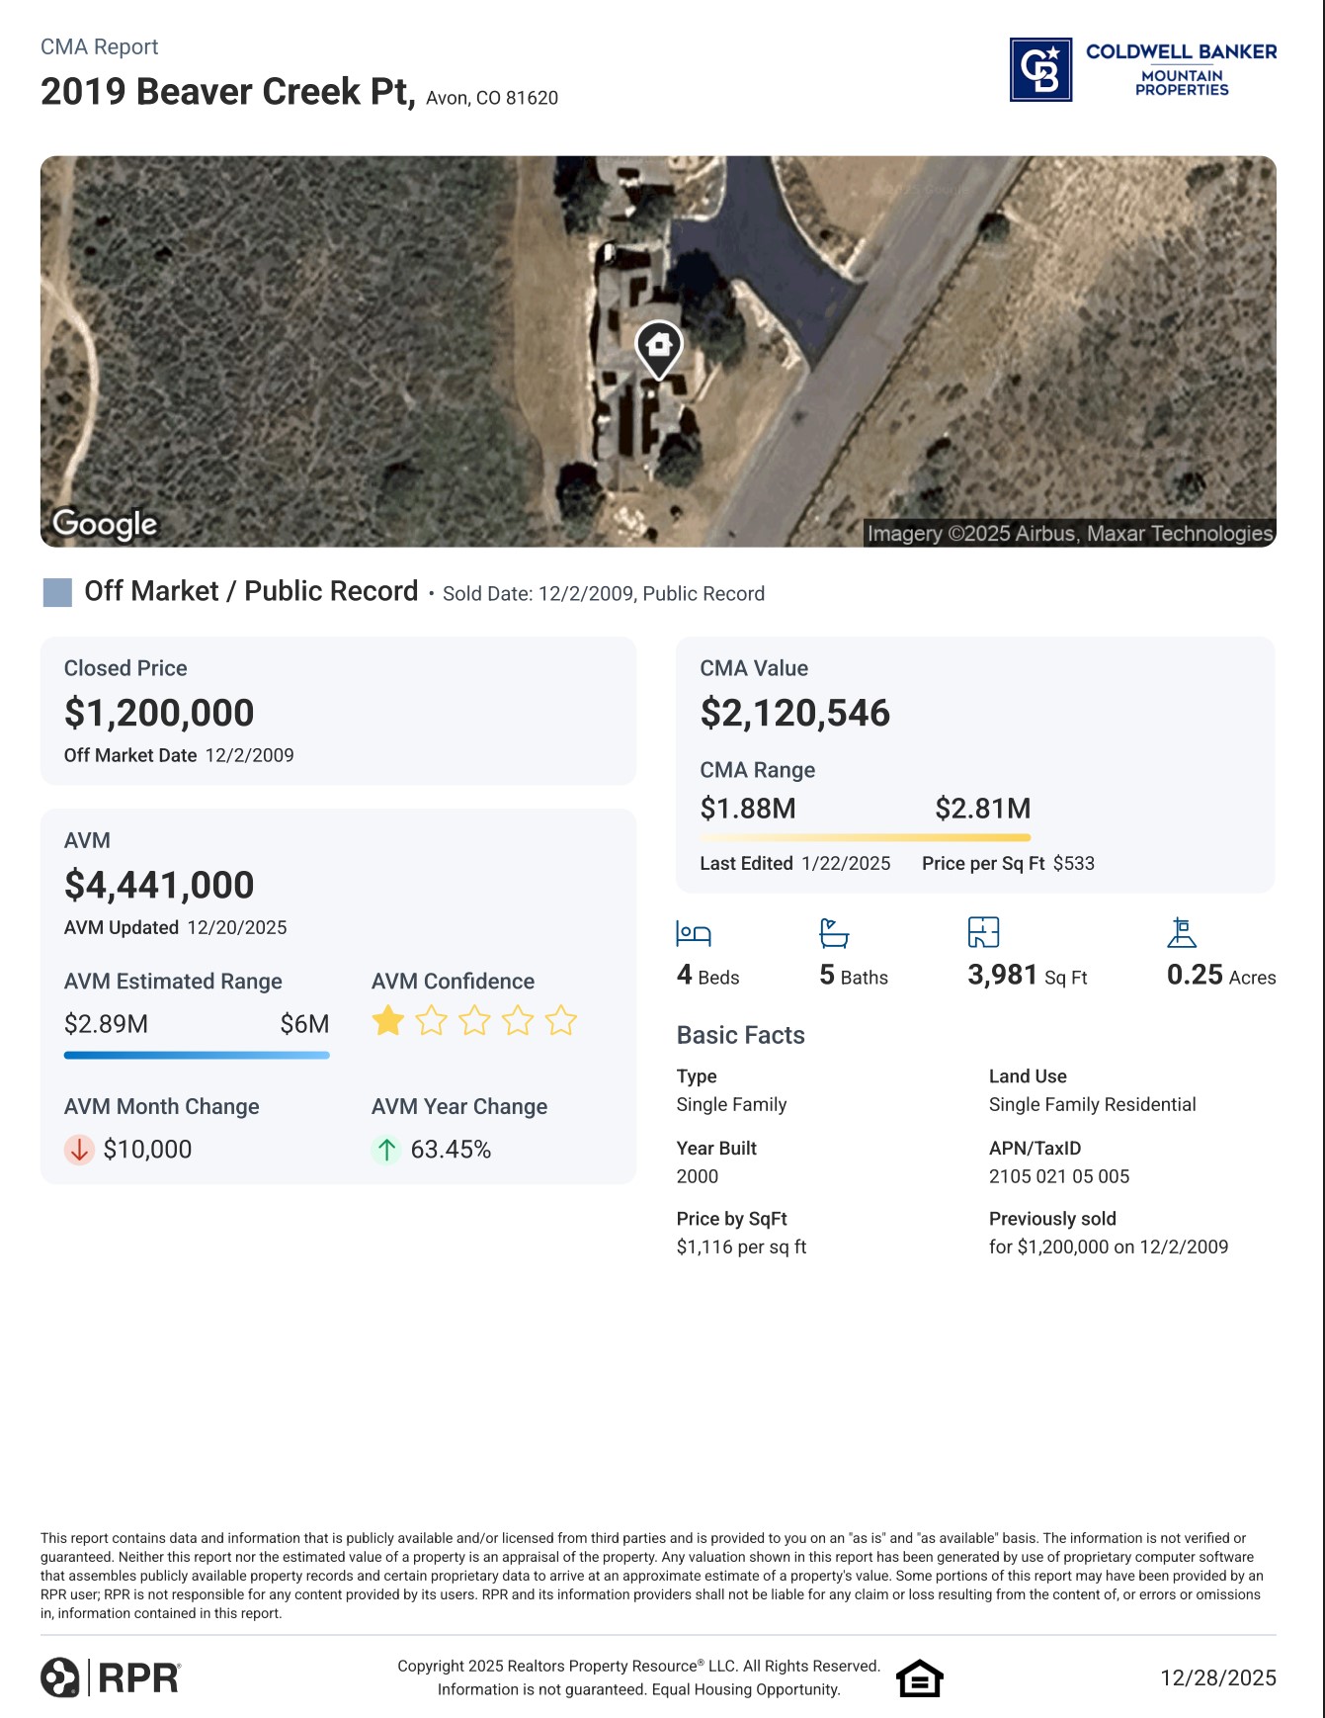Click the red AVM month decrease arrow
Image resolution: width=1325 pixels, height=1718 pixels.
coord(79,1150)
